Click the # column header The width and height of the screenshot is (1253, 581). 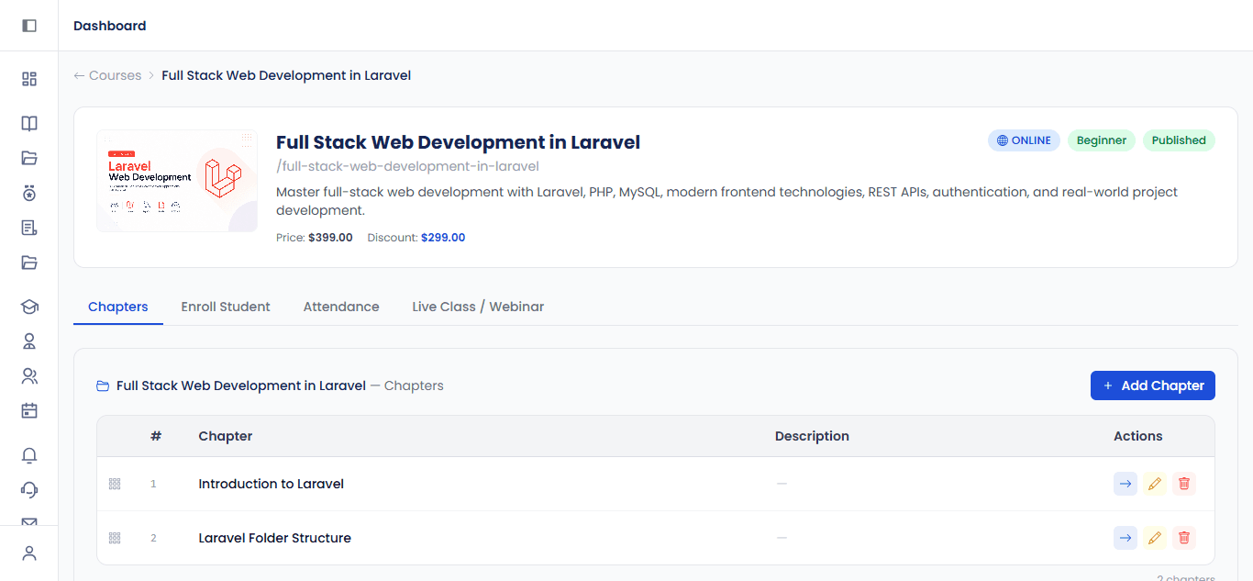156,436
